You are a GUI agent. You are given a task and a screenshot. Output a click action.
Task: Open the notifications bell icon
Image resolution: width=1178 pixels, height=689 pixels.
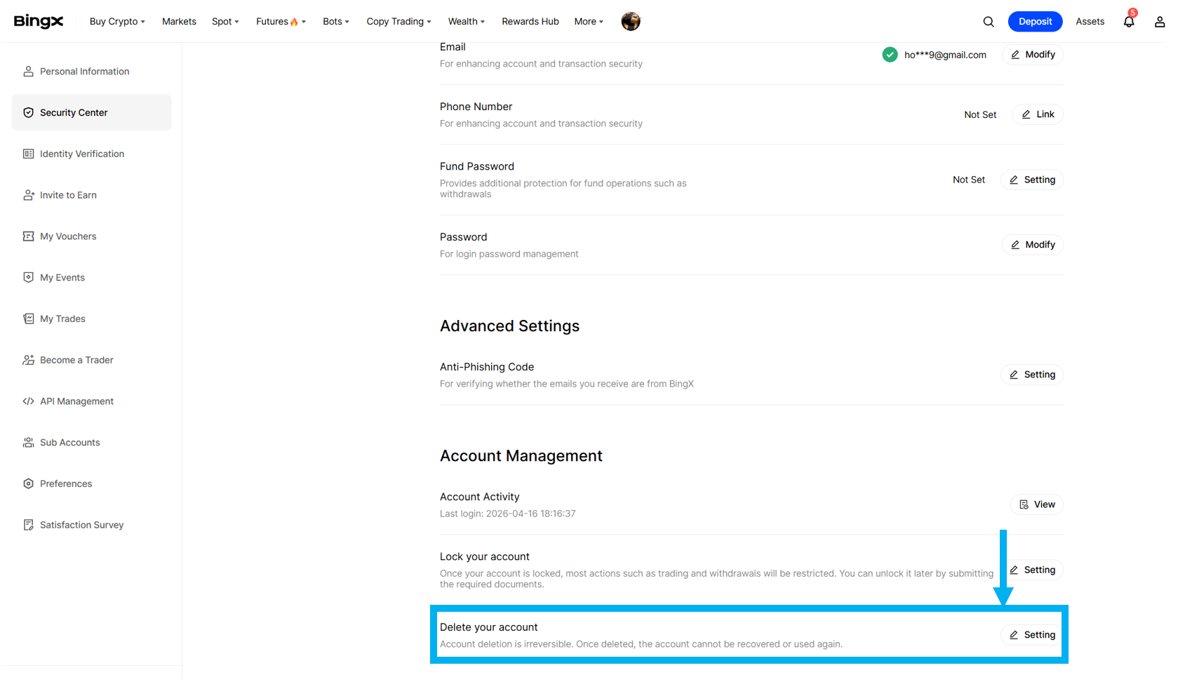click(1128, 22)
